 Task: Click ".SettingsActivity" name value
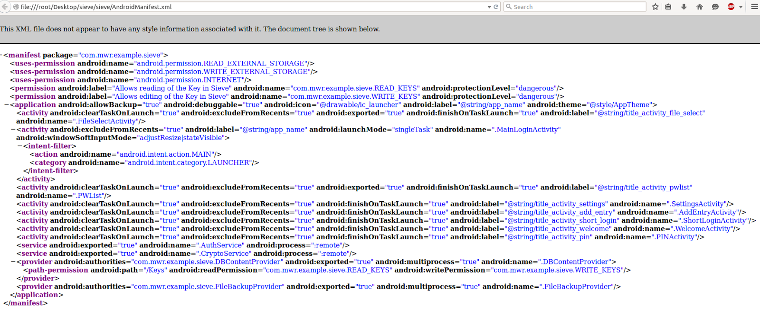pos(697,204)
